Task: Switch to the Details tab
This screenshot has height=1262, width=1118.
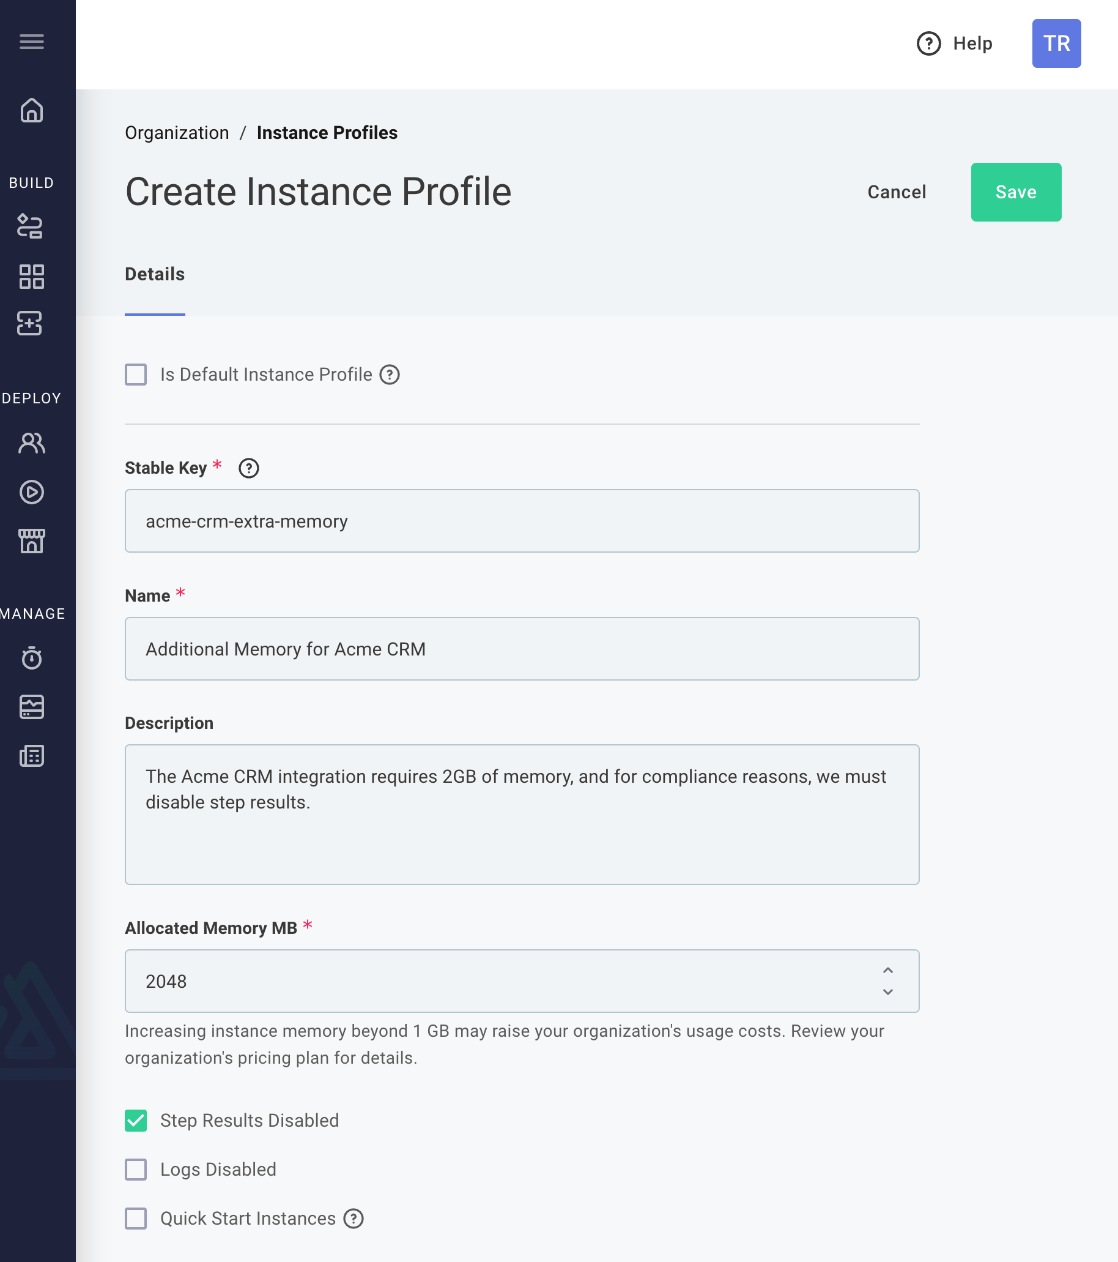Action: click(x=154, y=274)
